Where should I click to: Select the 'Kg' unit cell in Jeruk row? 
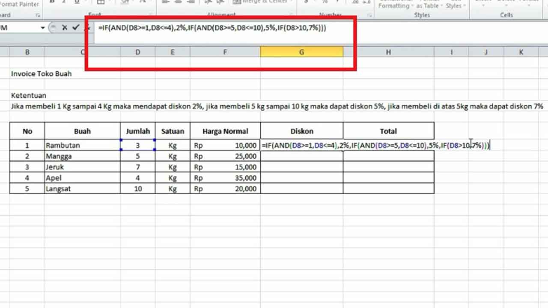tap(173, 167)
